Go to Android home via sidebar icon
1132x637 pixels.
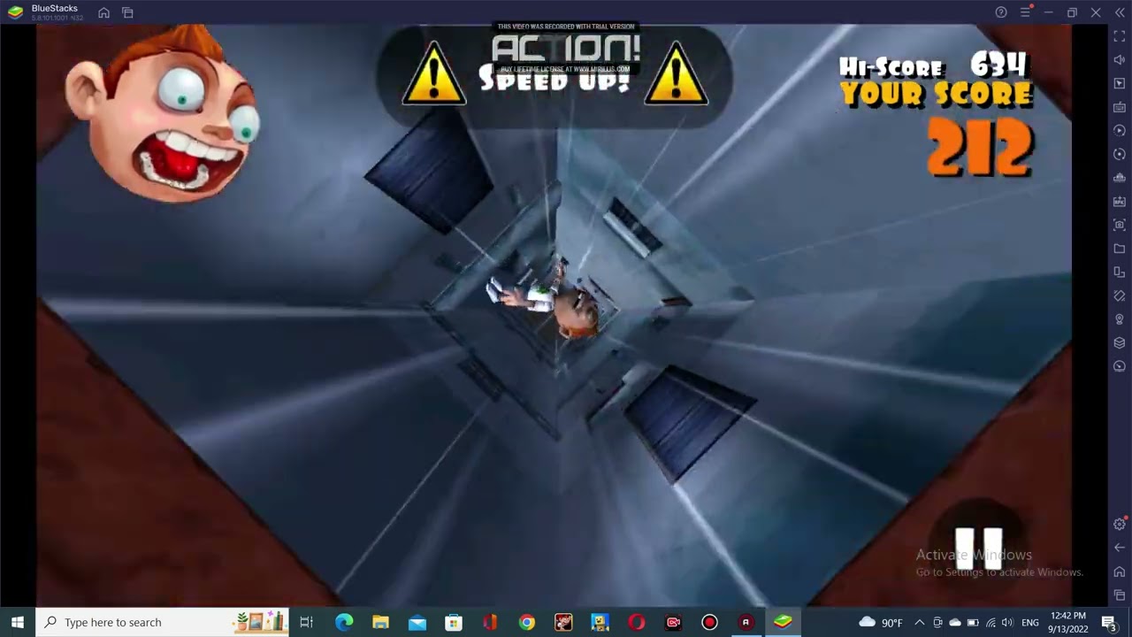[x=1119, y=572]
